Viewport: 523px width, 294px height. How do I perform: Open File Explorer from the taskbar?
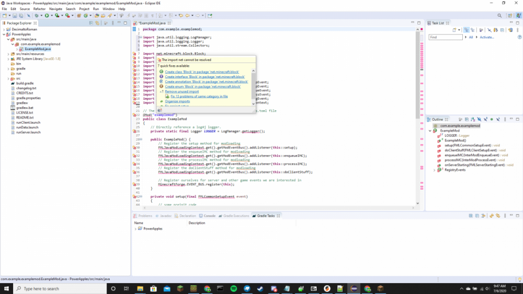[140, 288]
